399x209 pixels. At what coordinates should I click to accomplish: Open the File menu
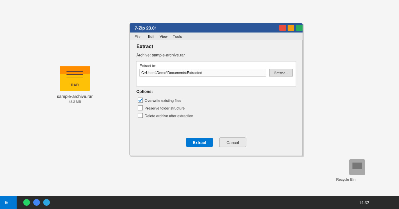click(138, 36)
